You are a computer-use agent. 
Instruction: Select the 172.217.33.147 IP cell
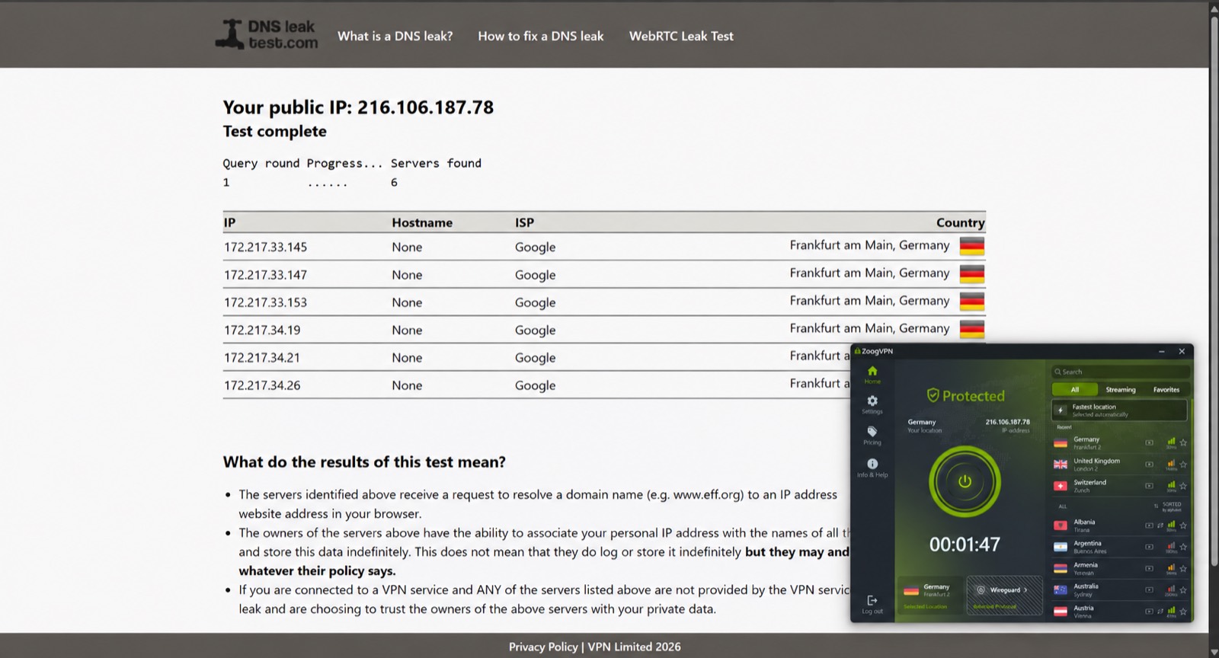coord(265,275)
